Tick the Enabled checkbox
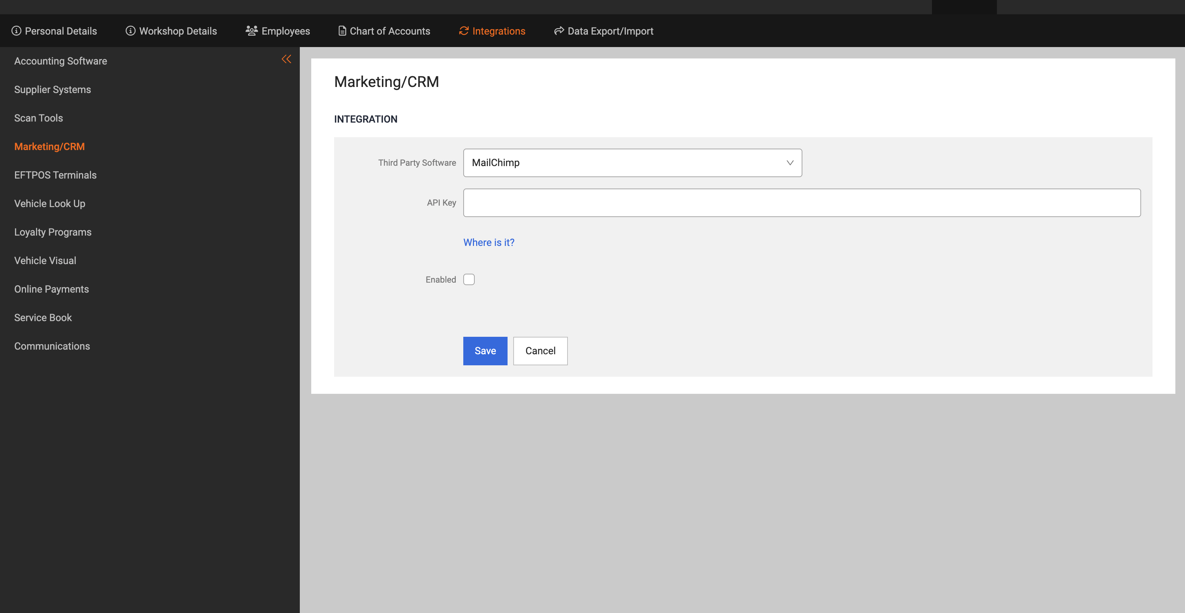 point(469,280)
